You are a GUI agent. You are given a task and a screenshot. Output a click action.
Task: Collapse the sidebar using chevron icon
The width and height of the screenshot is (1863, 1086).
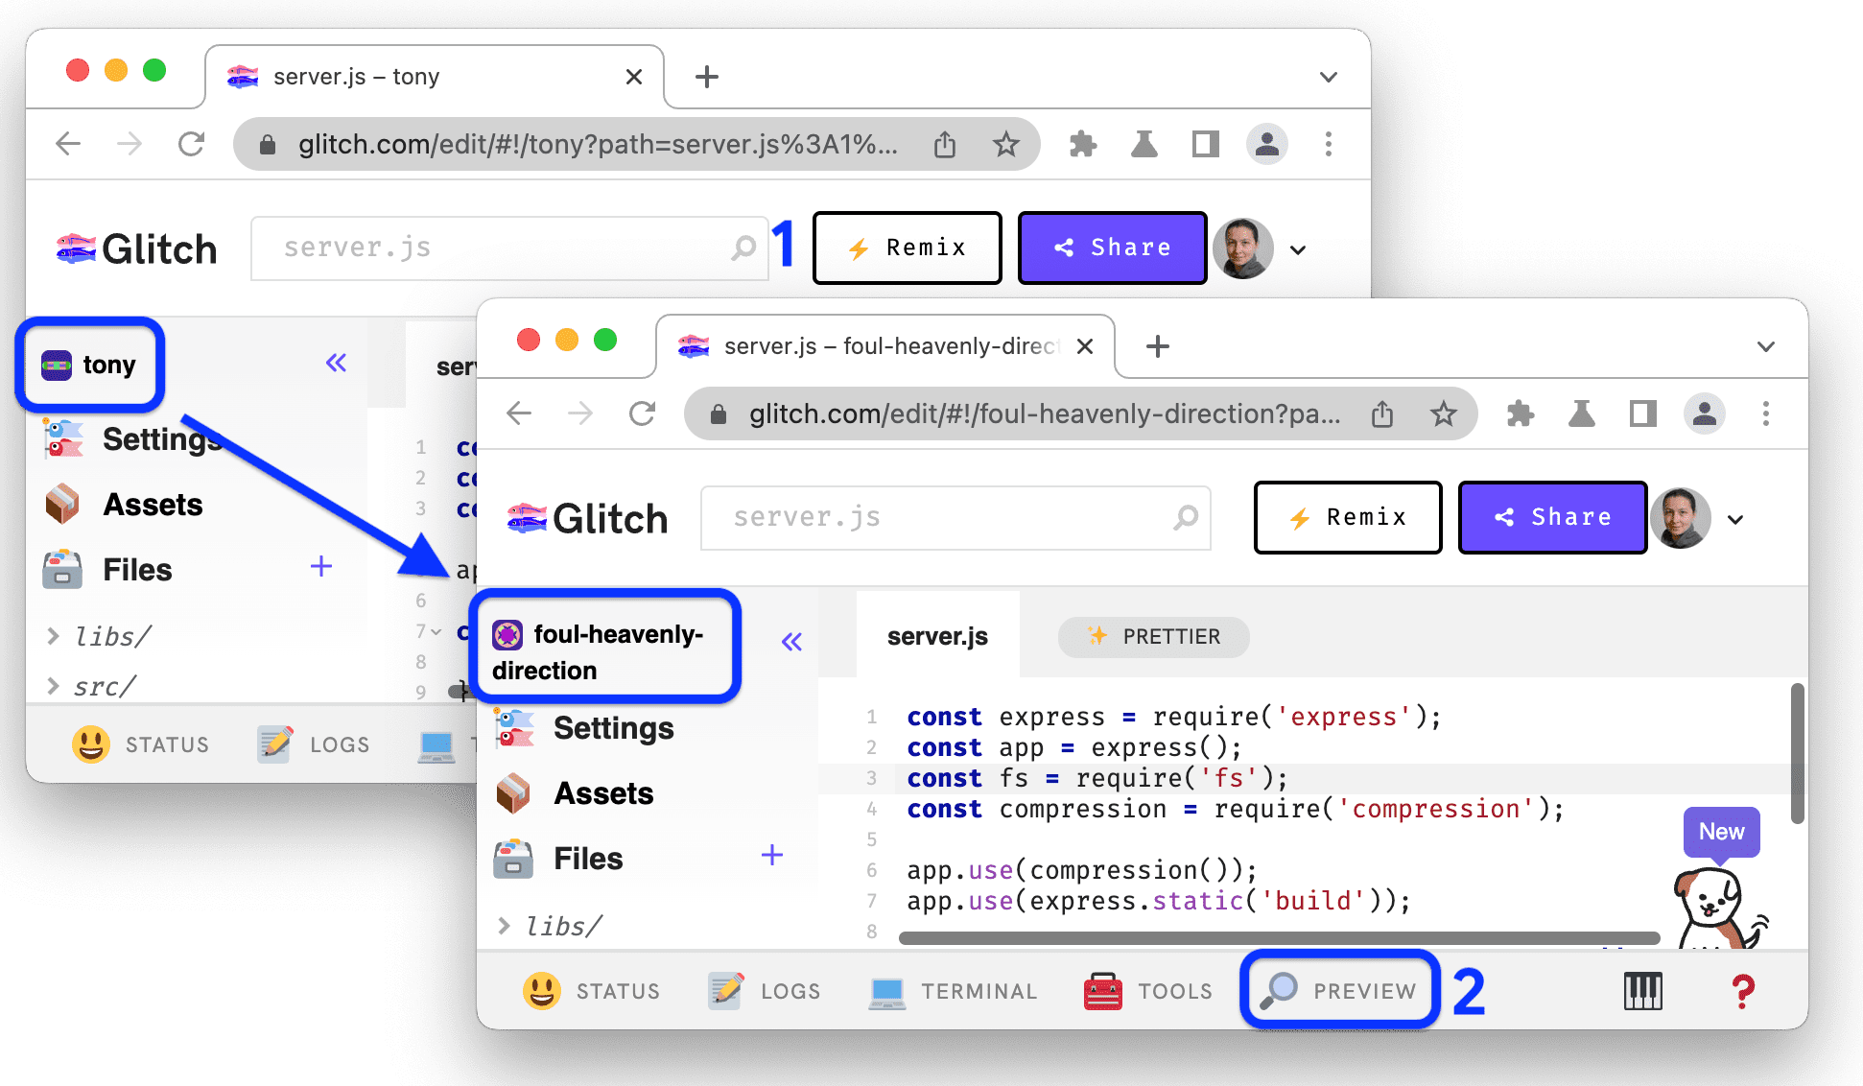(x=790, y=639)
